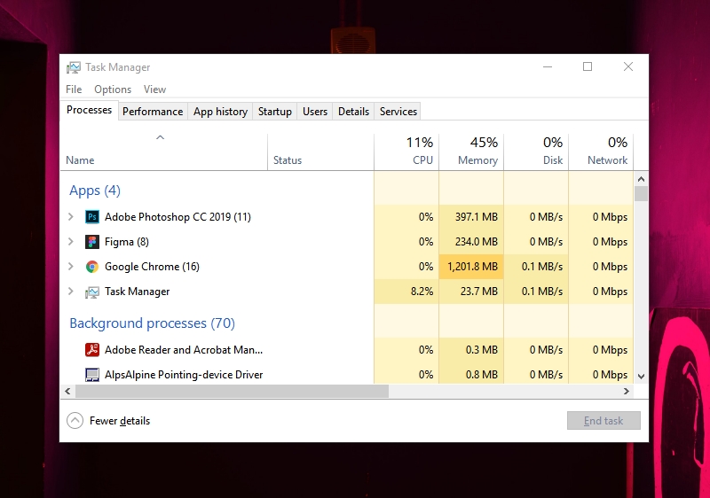This screenshot has height=498, width=710.
Task: Click Fewer details link text
Action: coord(120,421)
